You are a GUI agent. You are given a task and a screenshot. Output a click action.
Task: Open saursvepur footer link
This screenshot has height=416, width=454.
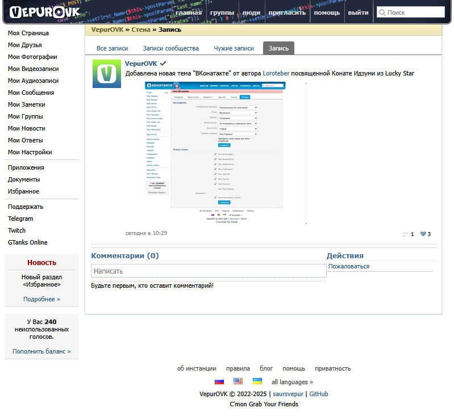tap(288, 394)
